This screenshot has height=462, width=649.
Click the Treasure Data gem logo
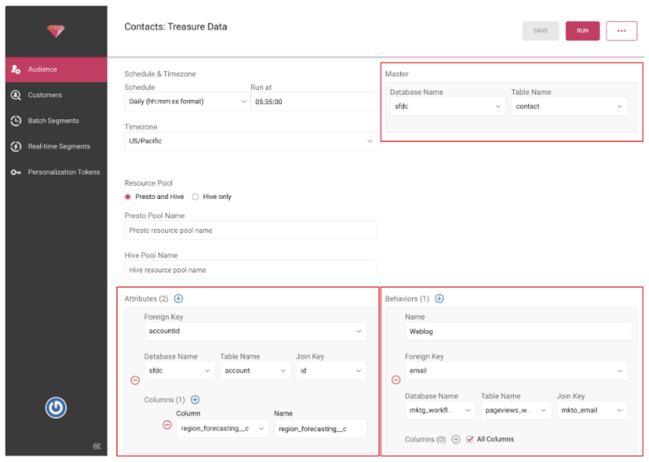(x=55, y=32)
